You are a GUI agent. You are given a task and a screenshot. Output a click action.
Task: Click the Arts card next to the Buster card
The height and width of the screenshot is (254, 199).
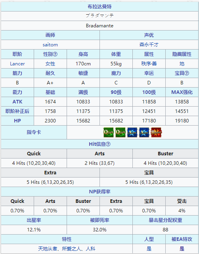click(144, 132)
